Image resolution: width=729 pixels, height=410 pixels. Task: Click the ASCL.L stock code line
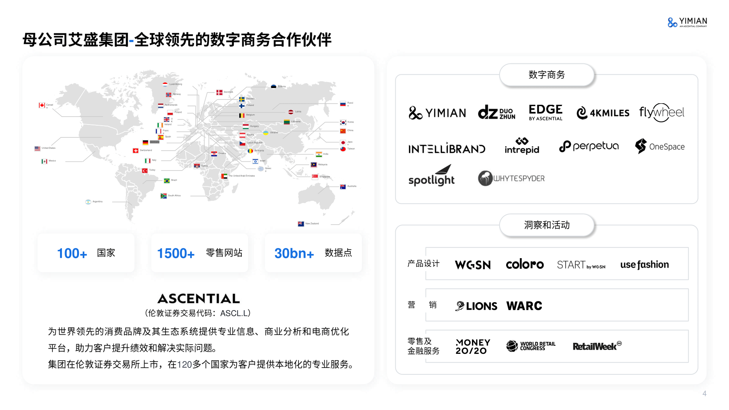pyautogui.click(x=197, y=313)
